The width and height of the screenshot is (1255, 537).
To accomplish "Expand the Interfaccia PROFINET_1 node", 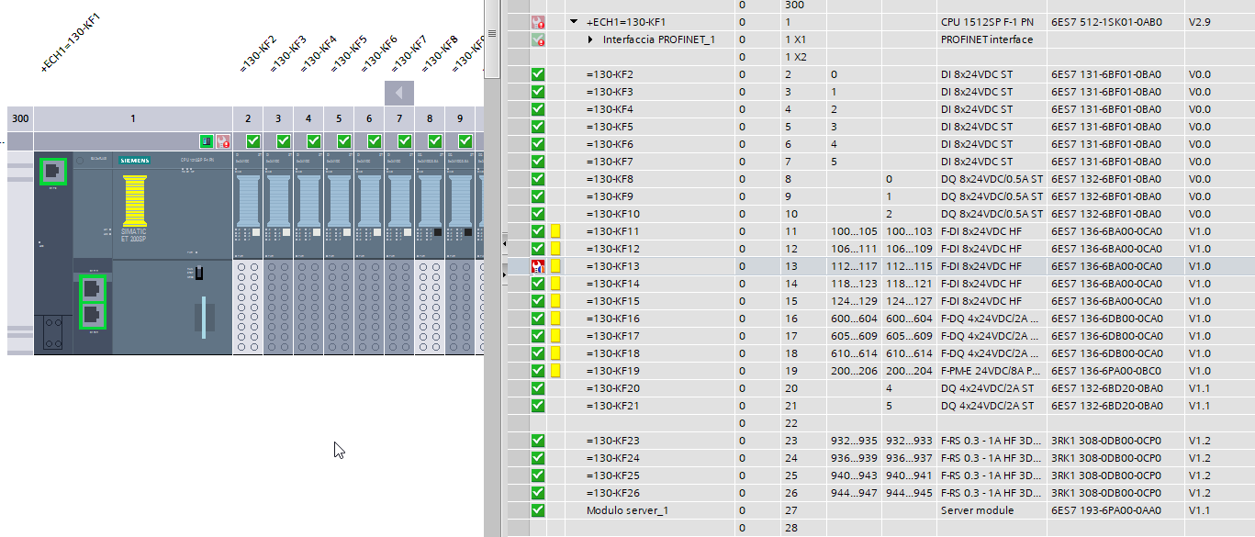I will [x=590, y=39].
